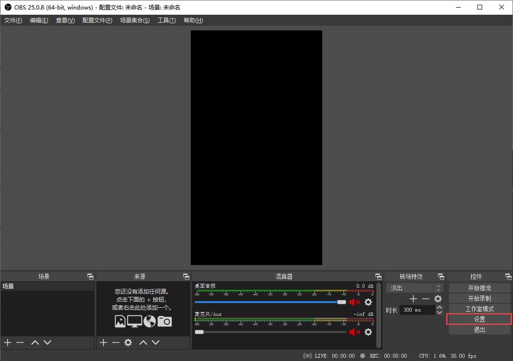Remove the selected scene with minus icon

tap(20, 342)
